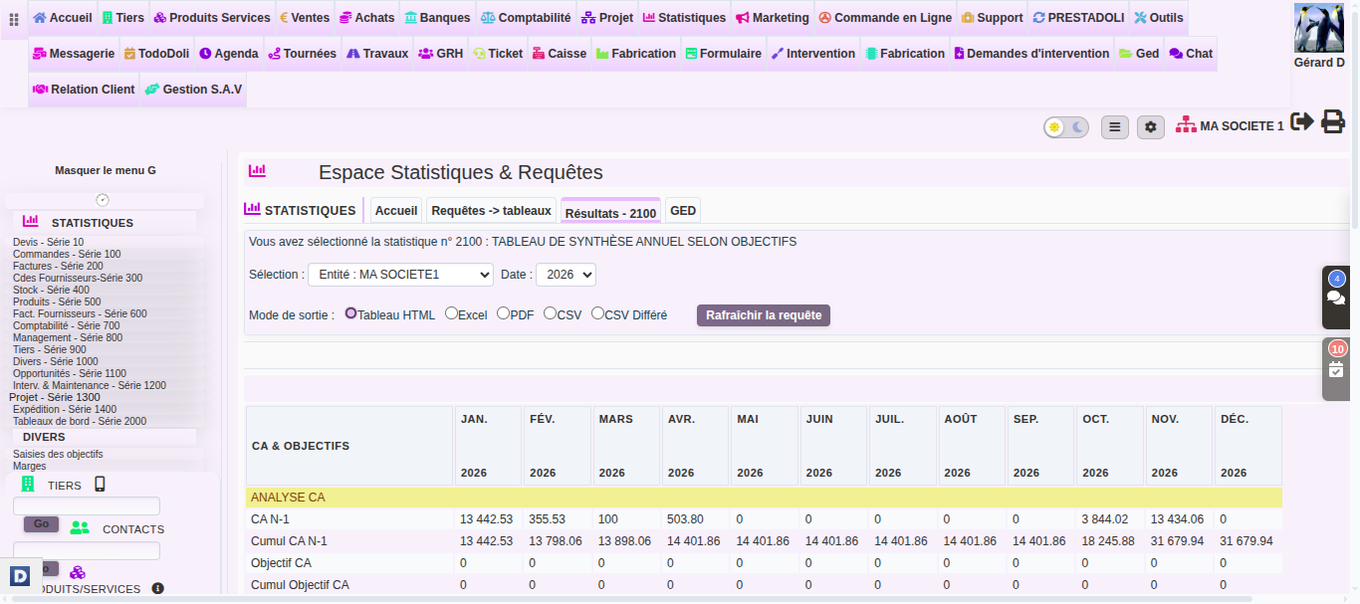The width and height of the screenshot is (1360, 604).
Task: Click Masquer le menu G link
Action: [106, 170]
